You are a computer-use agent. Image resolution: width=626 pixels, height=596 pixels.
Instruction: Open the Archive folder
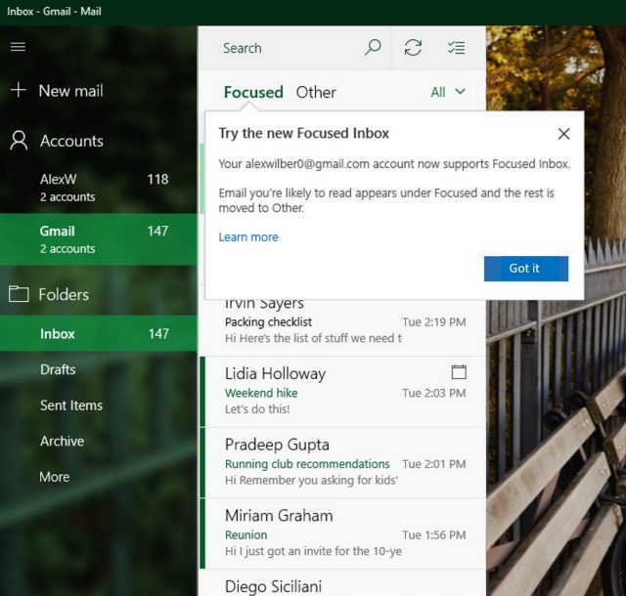coord(98,441)
